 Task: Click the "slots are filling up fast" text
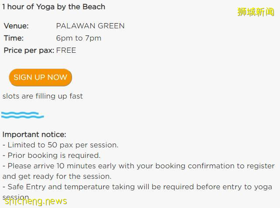pyautogui.click(x=42, y=96)
